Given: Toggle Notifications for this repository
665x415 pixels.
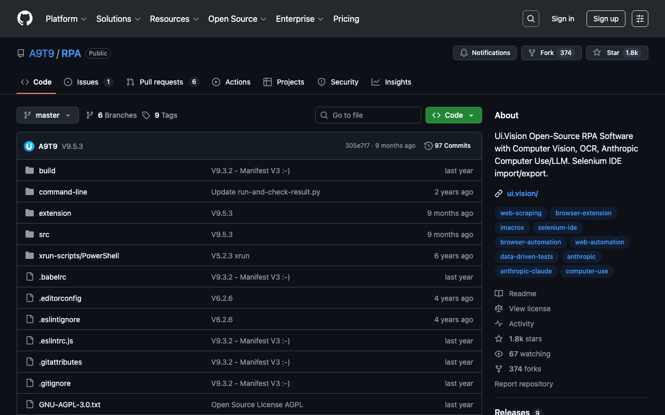Looking at the screenshot, I should click(485, 53).
